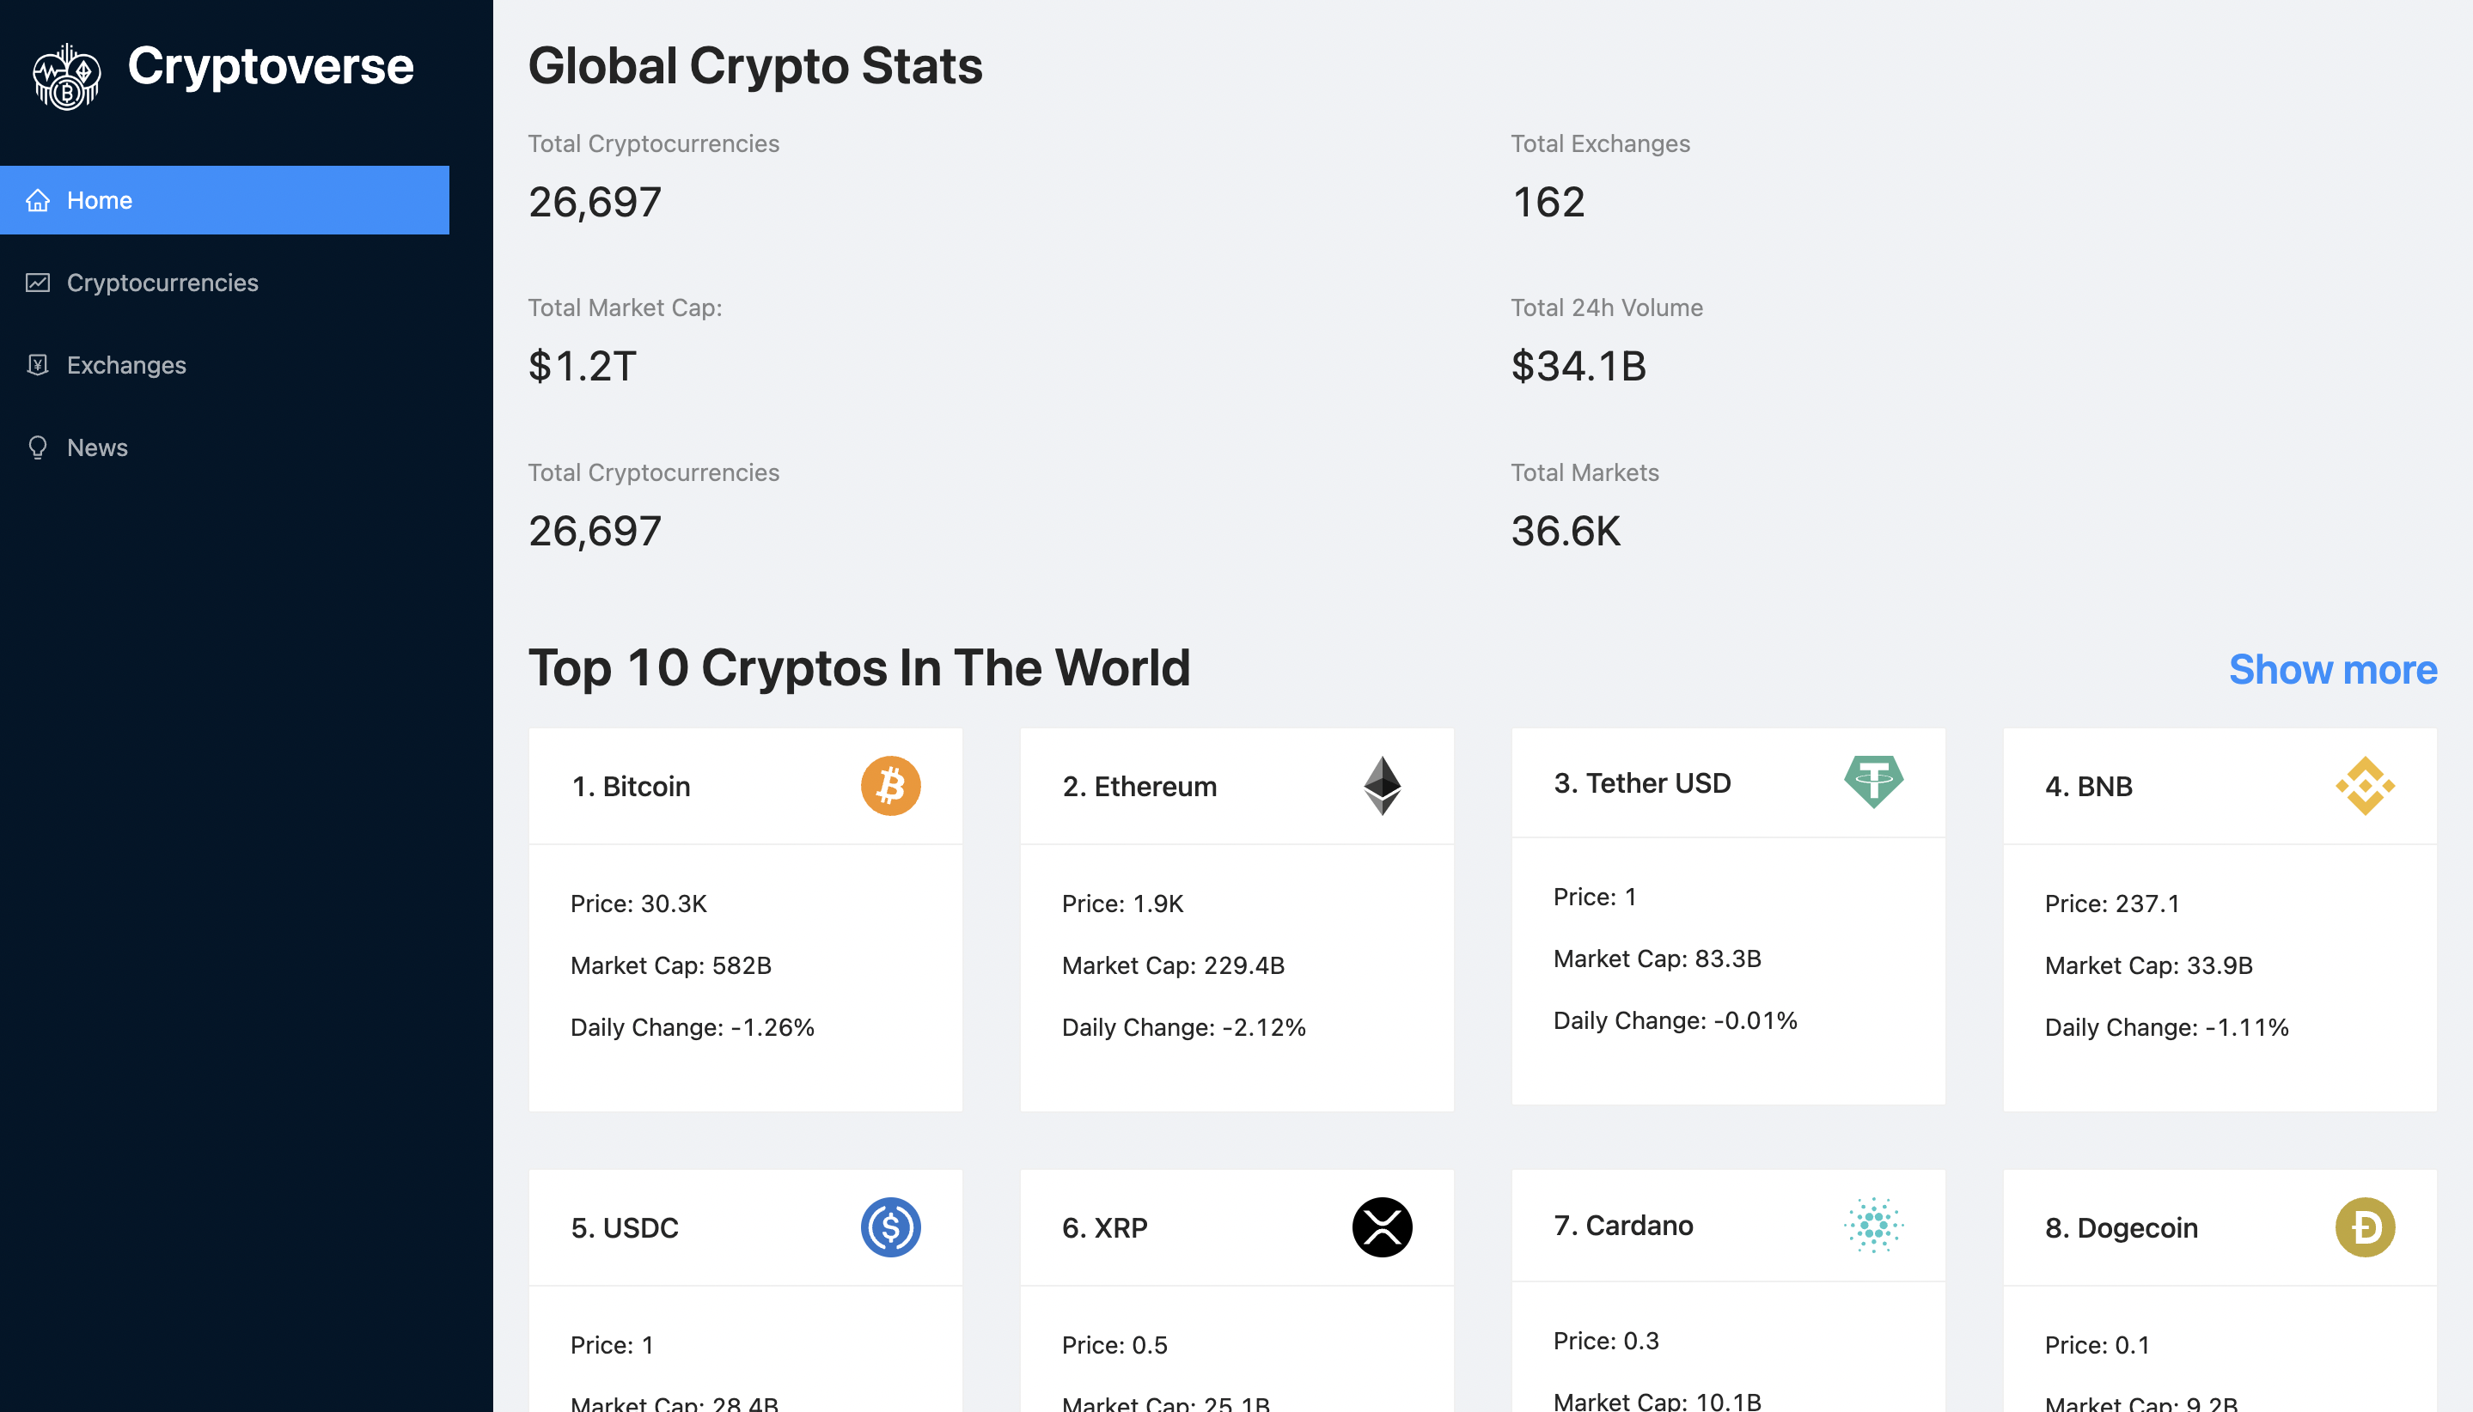Go to the Exchanges menu item
2473x1412 pixels.
coord(224,365)
